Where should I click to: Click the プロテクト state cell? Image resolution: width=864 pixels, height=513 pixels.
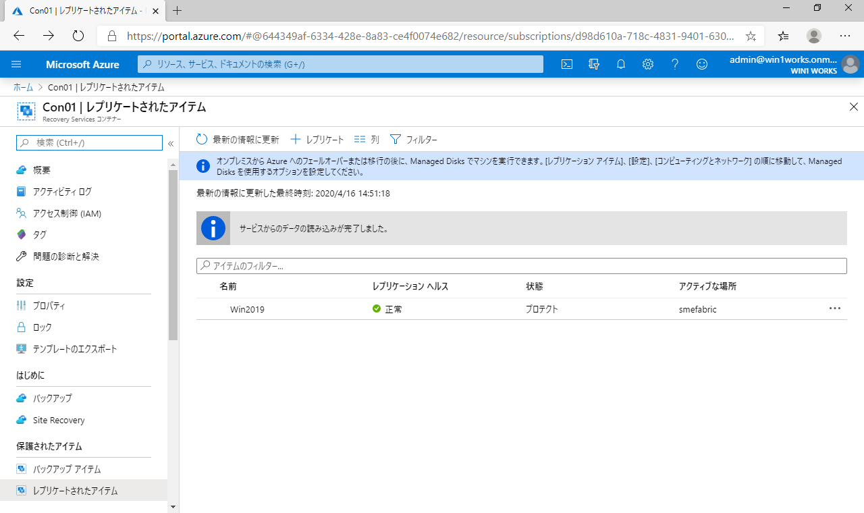pos(542,309)
